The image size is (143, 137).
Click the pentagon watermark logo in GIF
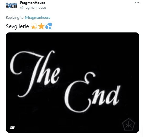click(x=129, y=124)
